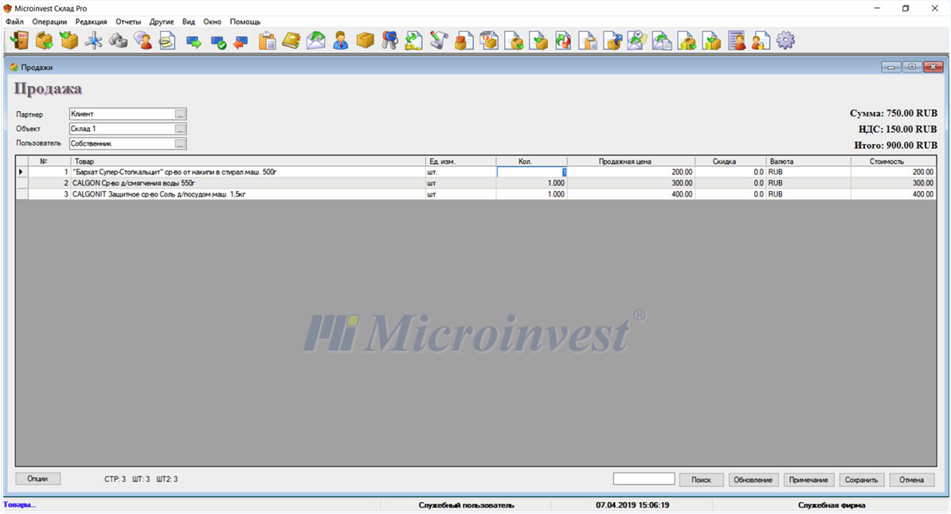The image size is (951, 514).
Task: Open the Операции menu
Action: [49, 21]
